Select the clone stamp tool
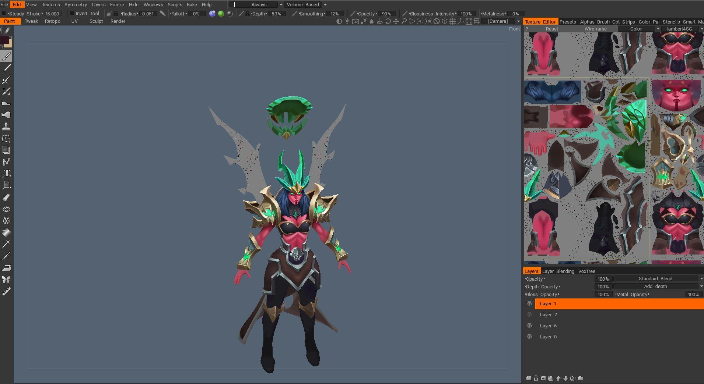The height and width of the screenshot is (384, 704). click(6, 127)
